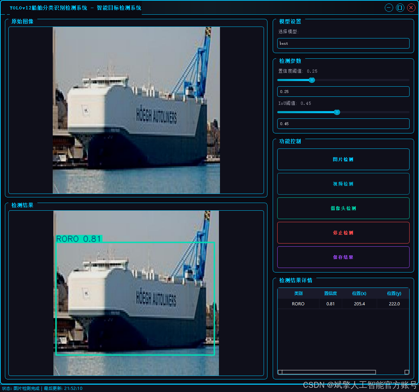Select the 0.81 confidence table cell
This screenshot has height=392, width=419.
(x=330, y=304)
